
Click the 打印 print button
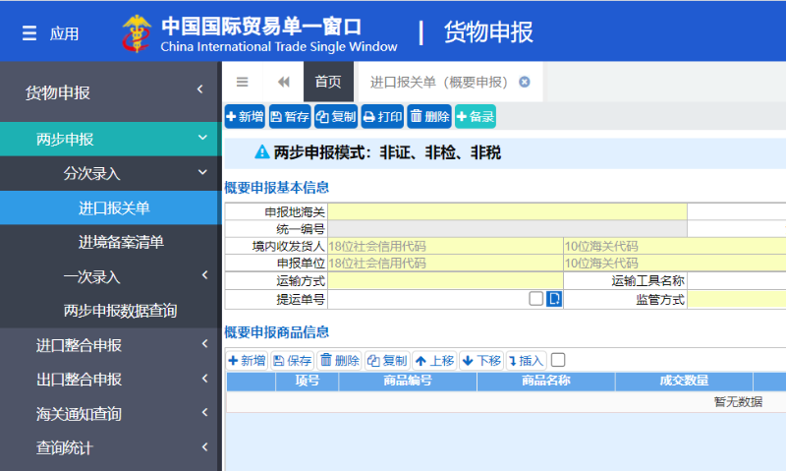pyautogui.click(x=382, y=117)
